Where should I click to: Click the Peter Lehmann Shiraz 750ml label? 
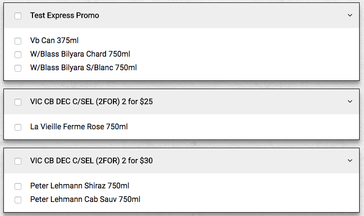pyautogui.click(x=79, y=185)
